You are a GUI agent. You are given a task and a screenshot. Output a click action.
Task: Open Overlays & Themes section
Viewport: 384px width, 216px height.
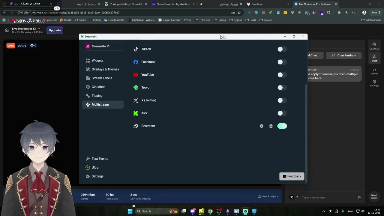[103, 69]
